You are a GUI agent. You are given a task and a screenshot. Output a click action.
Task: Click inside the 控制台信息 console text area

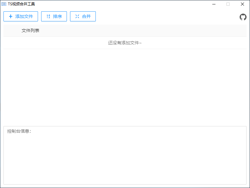[125, 155]
